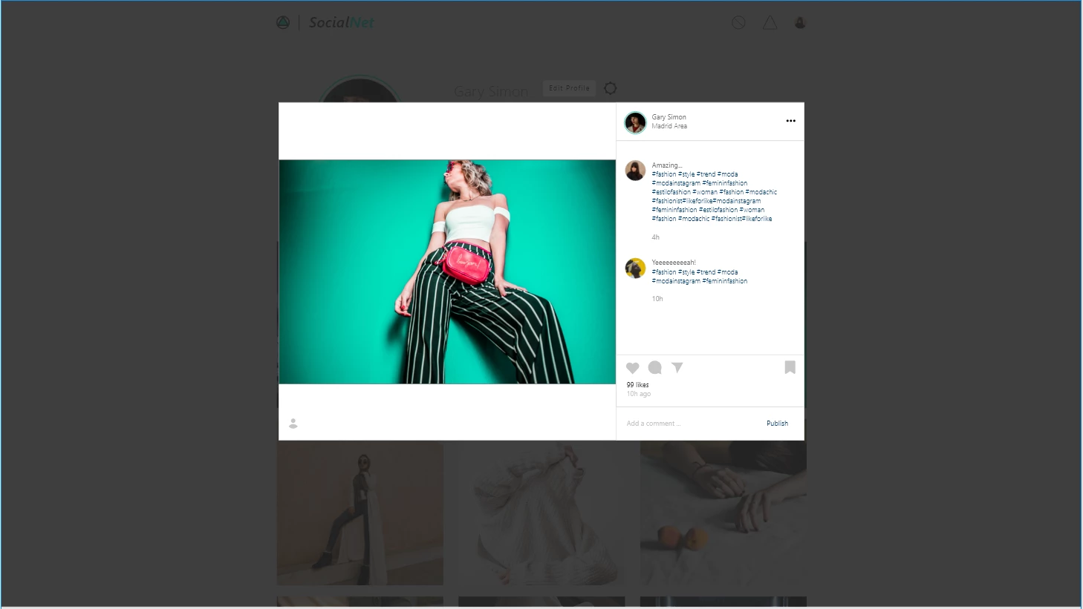Click the 4h comment timestamp
Image resolution: width=1083 pixels, height=609 pixels.
click(x=656, y=237)
